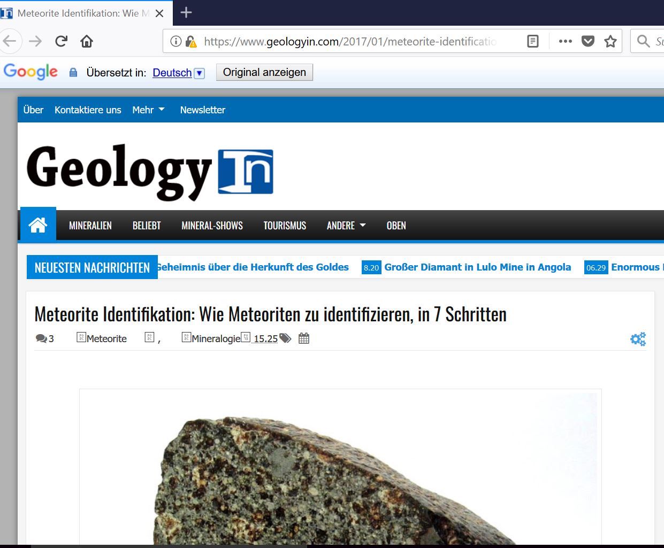Image resolution: width=664 pixels, height=548 pixels.
Task: Bookmark this page with star icon
Action: [610, 41]
